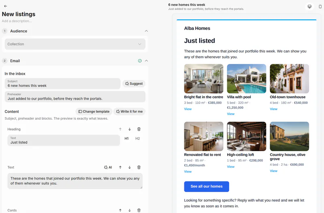
Task: Open View link for Bright flat in the centre
Action: pos(188,109)
